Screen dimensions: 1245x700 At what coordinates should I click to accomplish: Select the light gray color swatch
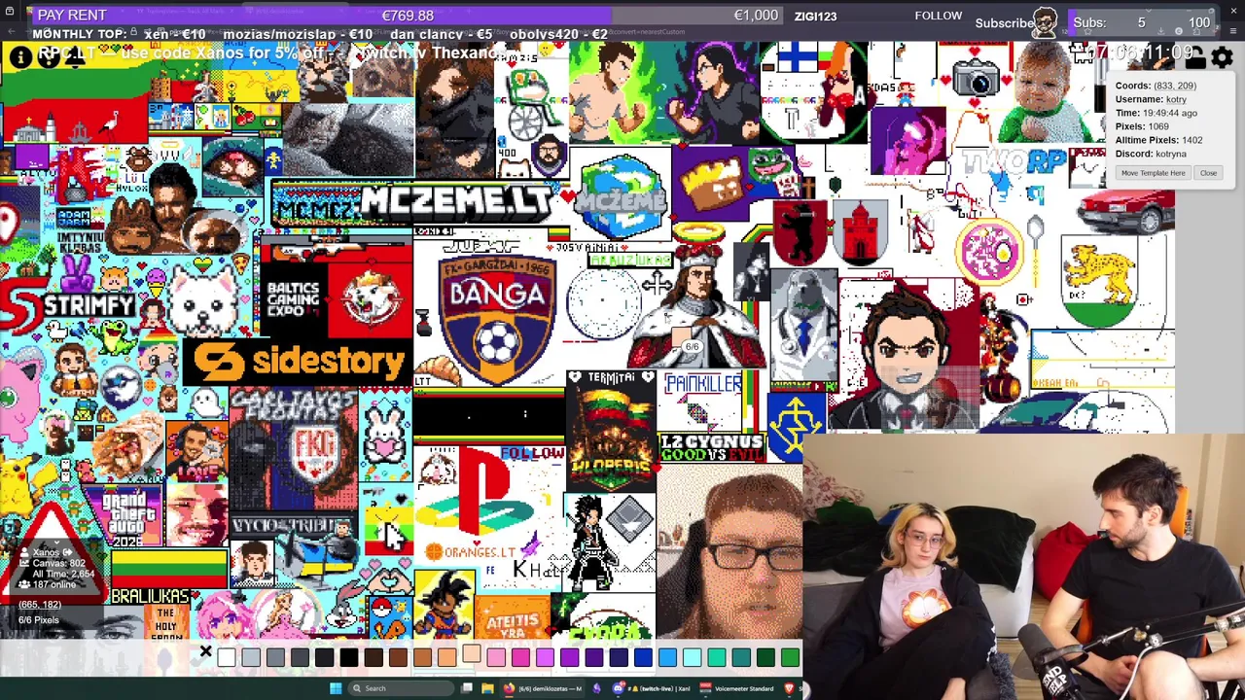[251, 658]
